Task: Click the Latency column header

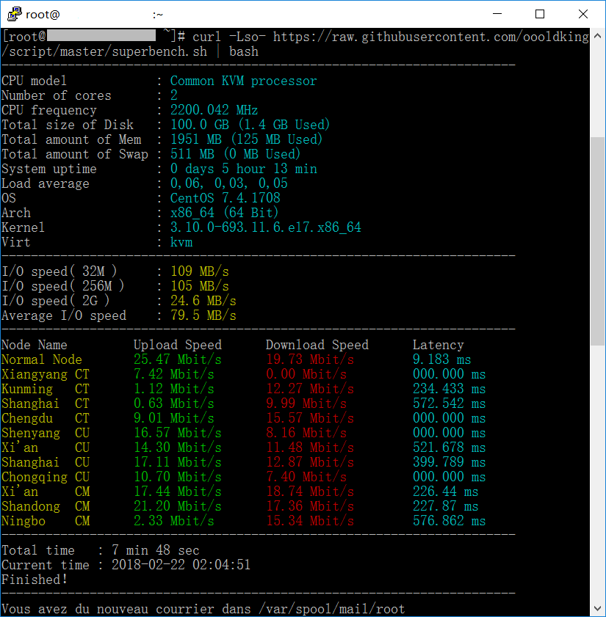Action: pyautogui.click(x=438, y=345)
